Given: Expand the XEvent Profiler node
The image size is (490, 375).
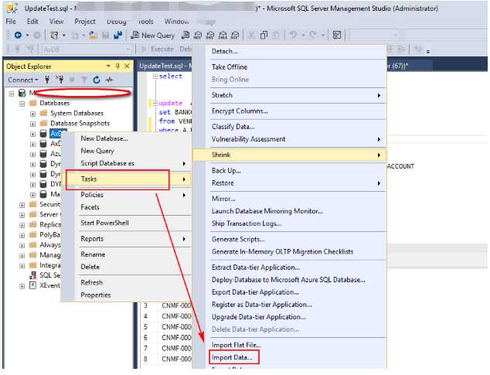Looking at the screenshot, I should click(x=22, y=286).
